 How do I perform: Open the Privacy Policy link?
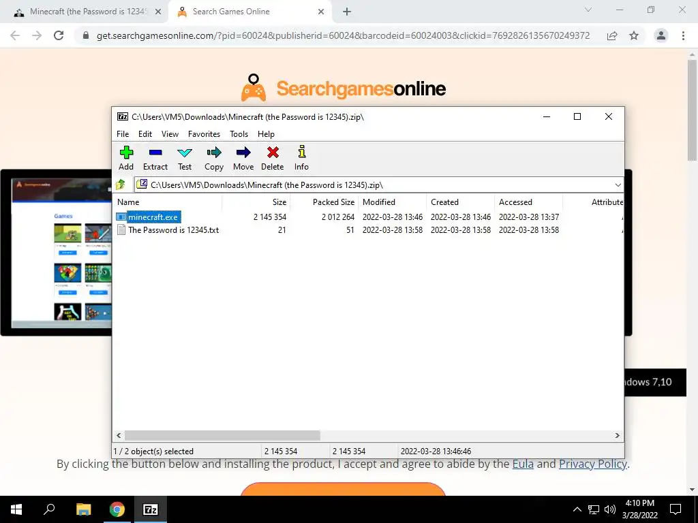pyautogui.click(x=592, y=464)
